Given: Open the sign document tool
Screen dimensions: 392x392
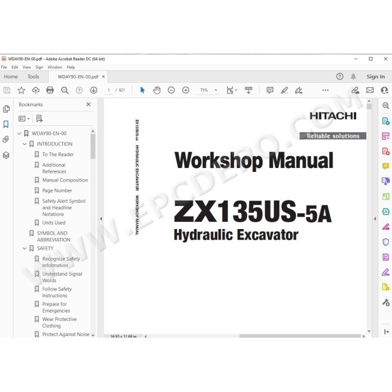Looking at the screenshot, I should tap(298, 90).
